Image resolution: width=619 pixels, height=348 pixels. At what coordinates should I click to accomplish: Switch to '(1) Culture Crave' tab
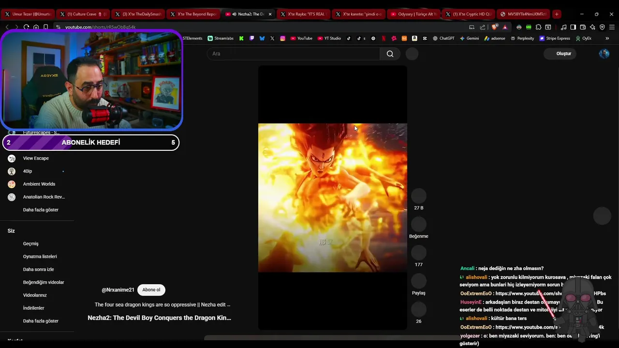click(83, 14)
